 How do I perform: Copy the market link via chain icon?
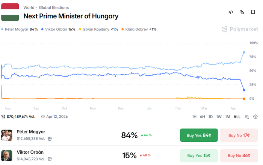coord(242,12)
